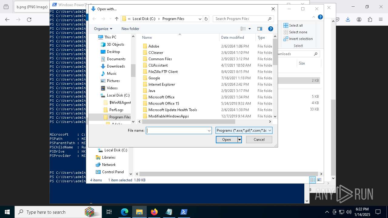388x218 pixels.
Task: Click Local Disk (C:) in address breadcrumb
Action: (144, 19)
